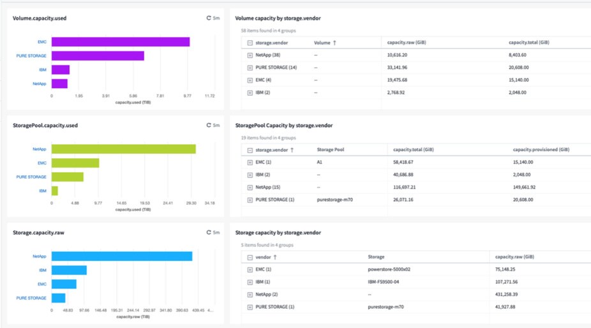Image resolution: width=591 pixels, height=328 pixels.
Task: Click sort arrow beside storage.vendor in StoragePool table
Action: (x=292, y=150)
